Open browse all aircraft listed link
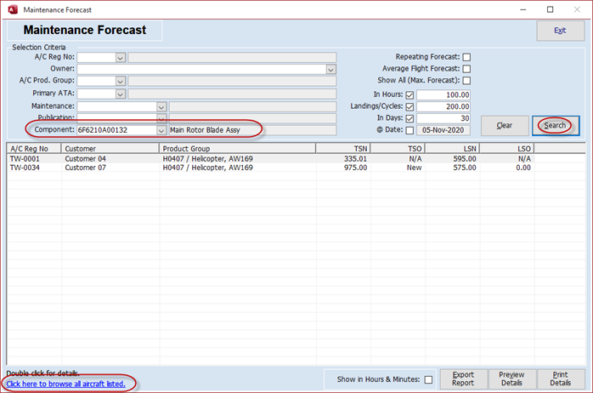Screen dimensions: 593x393 coord(65,384)
